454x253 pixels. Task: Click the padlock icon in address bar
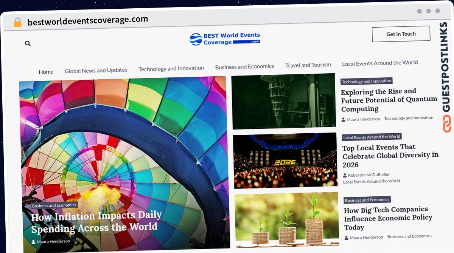click(x=17, y=23)
